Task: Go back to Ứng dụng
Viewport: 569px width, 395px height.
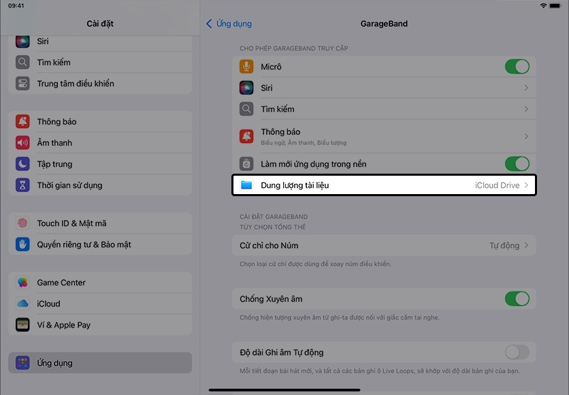Action: 229,24
